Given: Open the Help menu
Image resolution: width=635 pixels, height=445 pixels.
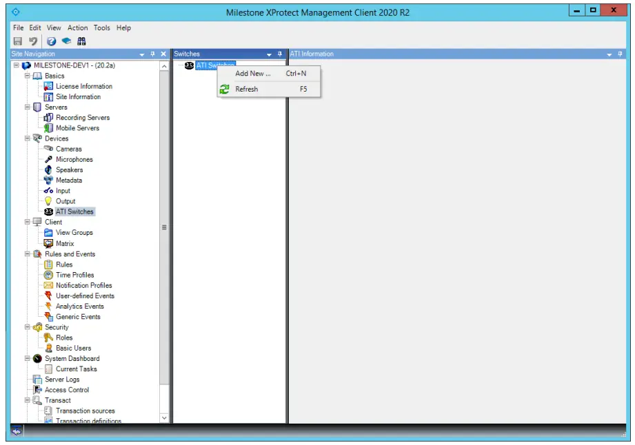Looking at the screenshot, I should [x=123, y=28].
